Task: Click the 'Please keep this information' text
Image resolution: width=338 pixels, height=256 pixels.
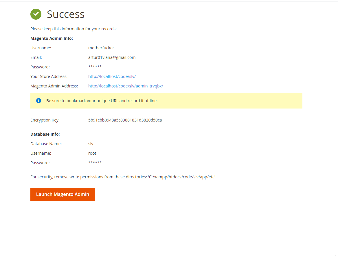Action: tap(74, 29)
